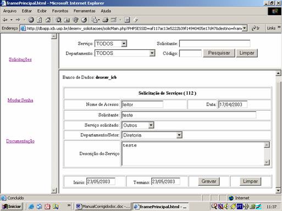Click the Print toolbar icon
The image size is (282, 211).
tap(105, 20)
